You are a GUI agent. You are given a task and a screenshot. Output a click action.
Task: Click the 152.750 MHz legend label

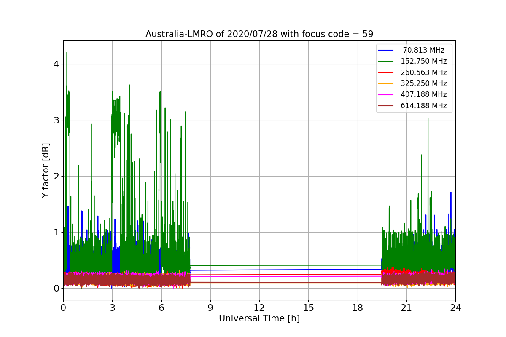[424, 61]
